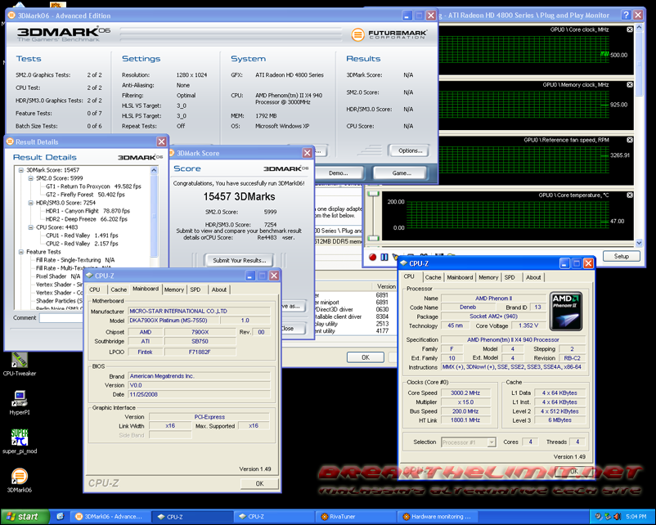Click the 'DKA790GX Platinum (MS-7550)' model field
Image resolution: width=656 pixels, height=525 pixels.
(x=173, y=321)
